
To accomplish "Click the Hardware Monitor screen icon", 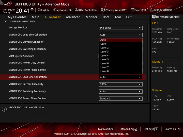I will [154, 17].
